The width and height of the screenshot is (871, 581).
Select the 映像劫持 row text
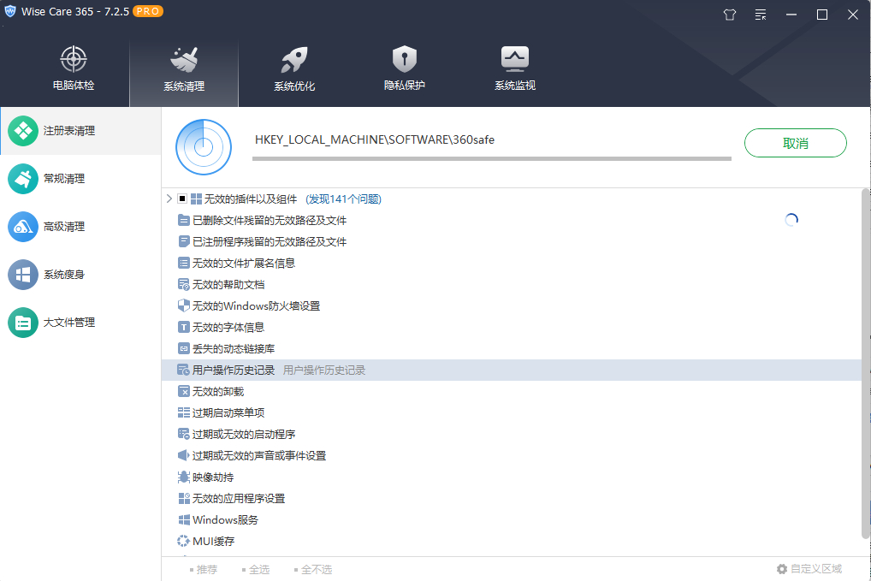click(x=213, y=477)
